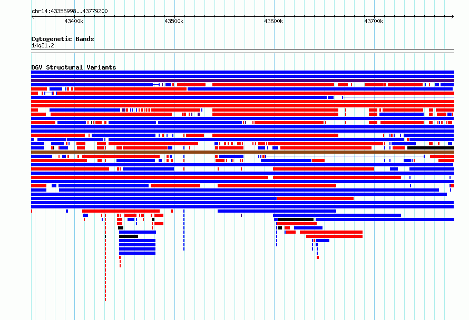Select the Cytogenetic Bands track title
Image resolution: width=469 pixels, height=320 pixels.
click(63, 39)
